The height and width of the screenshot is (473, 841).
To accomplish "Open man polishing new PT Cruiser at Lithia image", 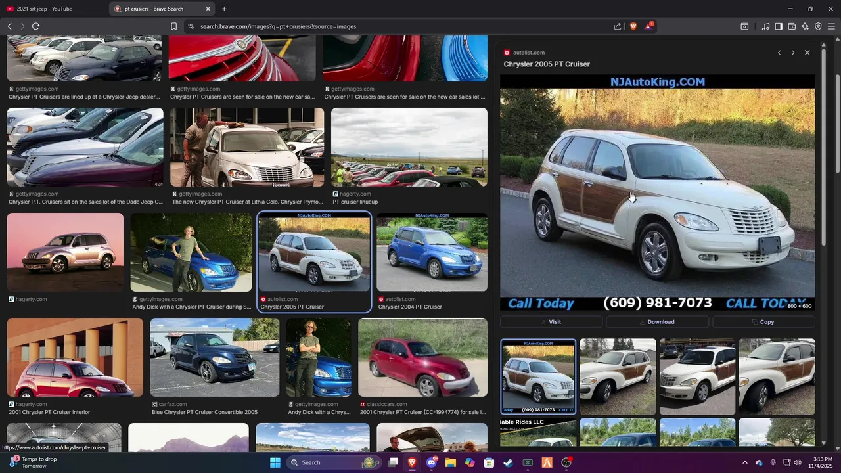I will [x=247, y=147].
